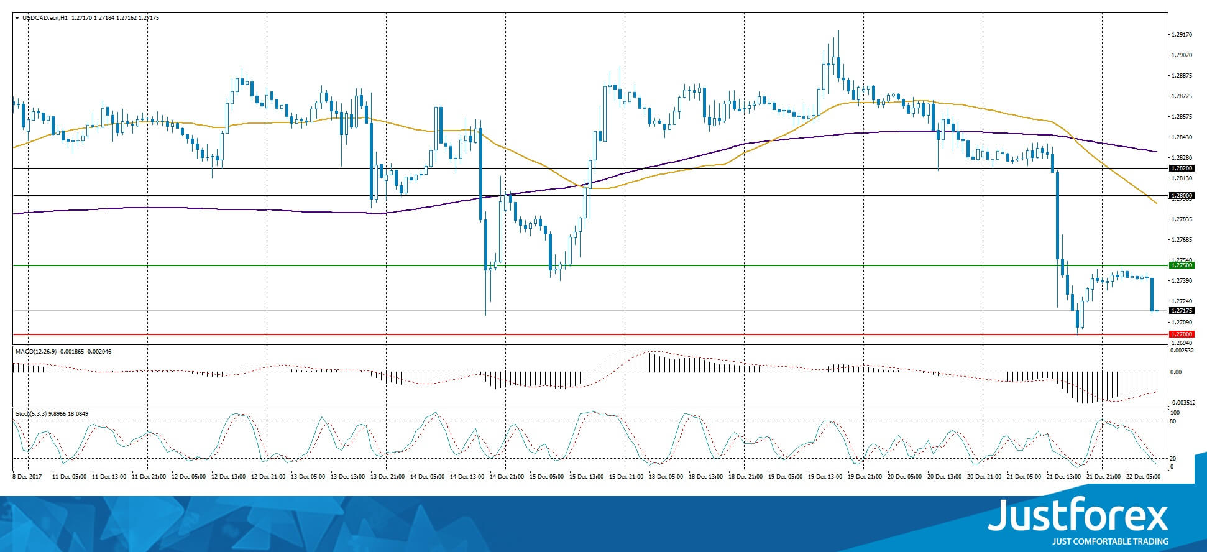Click the Stochastic scale level 80 label
Viewport: 1207px width, 552px height.
tap(1173, 421)
